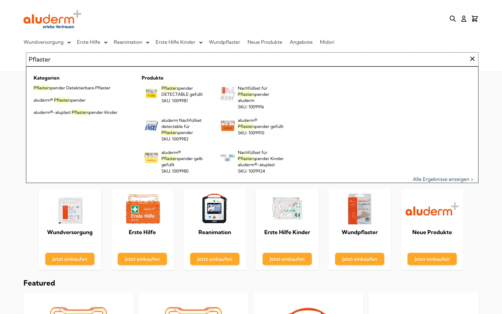502x314 pixels.
Task: Clear search with the X icon
Action: pos(472,59)
